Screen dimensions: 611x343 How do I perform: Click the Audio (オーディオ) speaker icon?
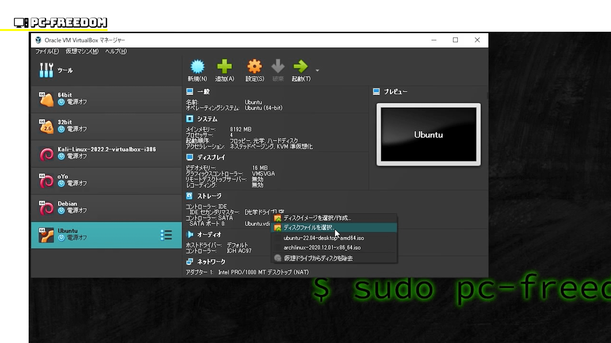click(190, 234)
